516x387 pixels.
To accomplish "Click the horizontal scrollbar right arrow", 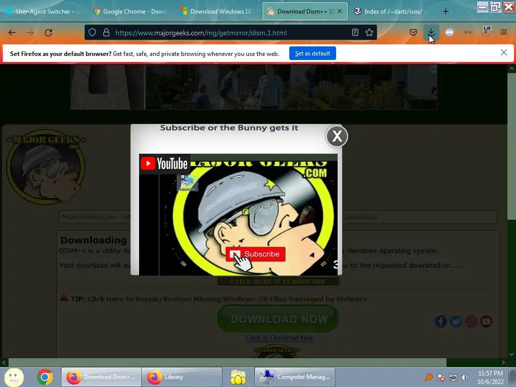I will point(503,362).
